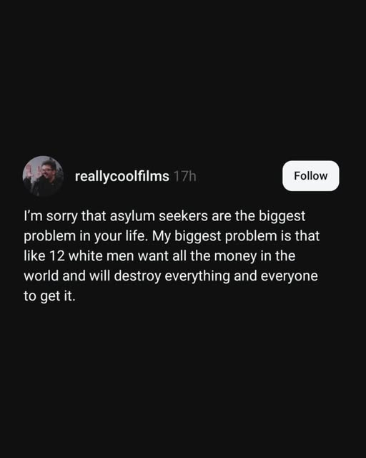Image resolution: width=366 pixels, height=458 pixels.
Task: Click the number "12" in the post
Action: tap(57, 256)
